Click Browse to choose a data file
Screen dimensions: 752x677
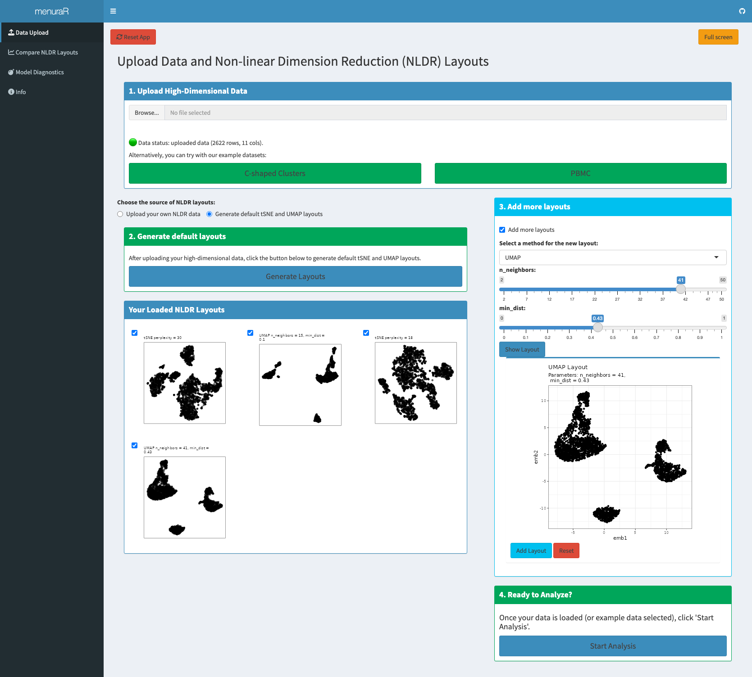click(x=146, y=113)
